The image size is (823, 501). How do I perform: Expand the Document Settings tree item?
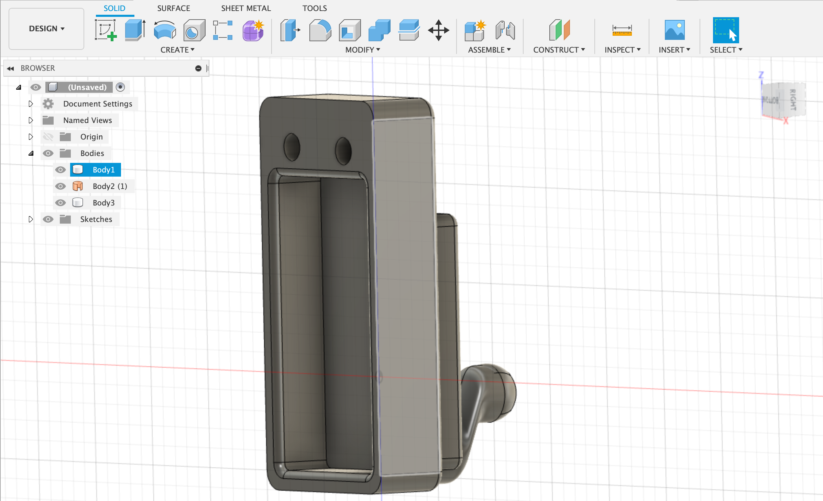31,103
